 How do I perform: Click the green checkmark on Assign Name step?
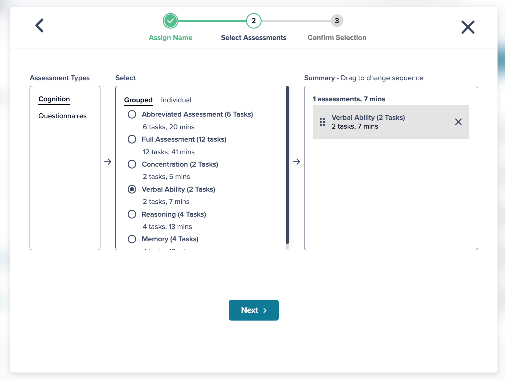170,20
